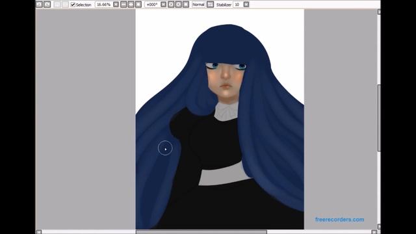
Task: Rotate the canvas counterclockwise
Action: tap(171, 5)
